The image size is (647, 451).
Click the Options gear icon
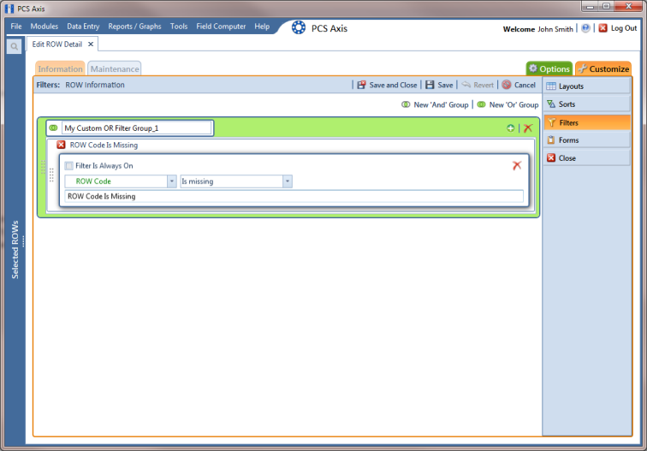pos(533,68)
